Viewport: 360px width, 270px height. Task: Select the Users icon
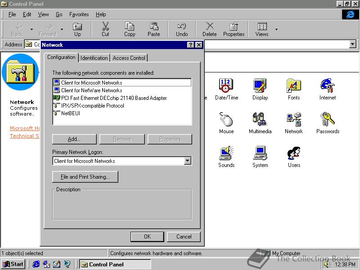coord(294,157)
